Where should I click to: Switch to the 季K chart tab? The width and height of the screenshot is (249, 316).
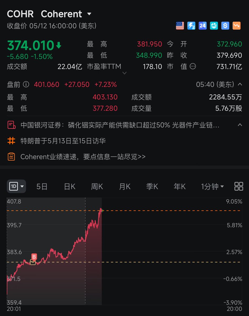coord(152,187)
